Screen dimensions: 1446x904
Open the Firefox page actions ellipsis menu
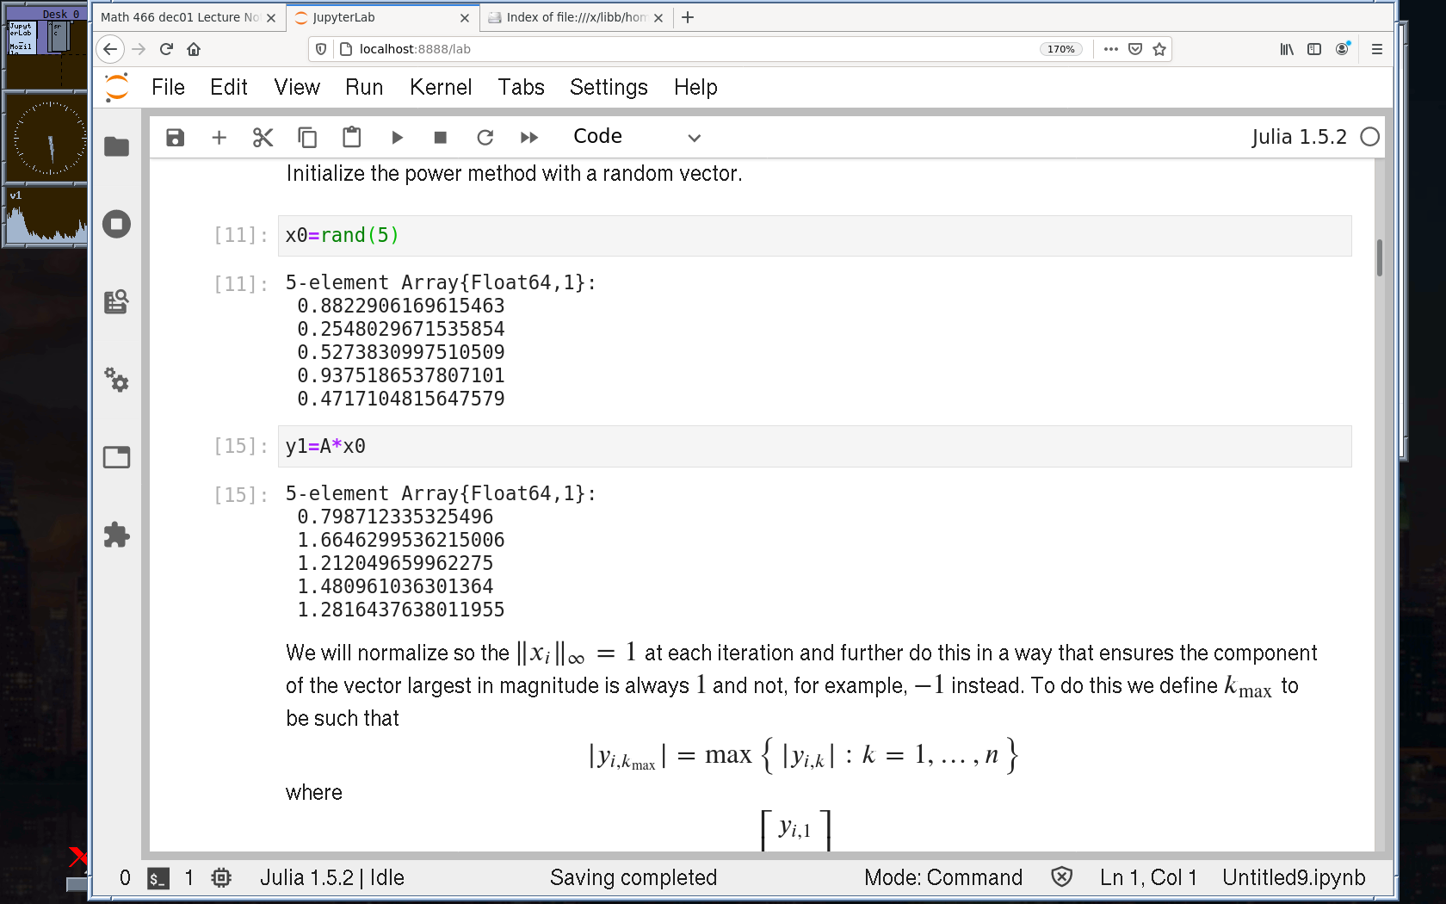tap(1111, 49)
